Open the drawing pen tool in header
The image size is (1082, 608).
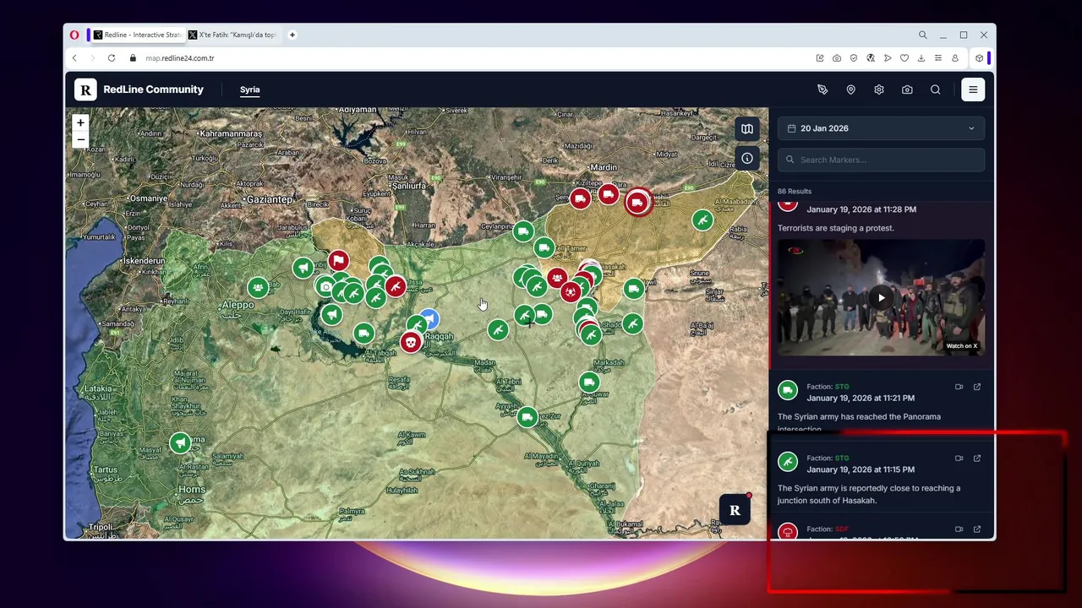pos(822,90)
